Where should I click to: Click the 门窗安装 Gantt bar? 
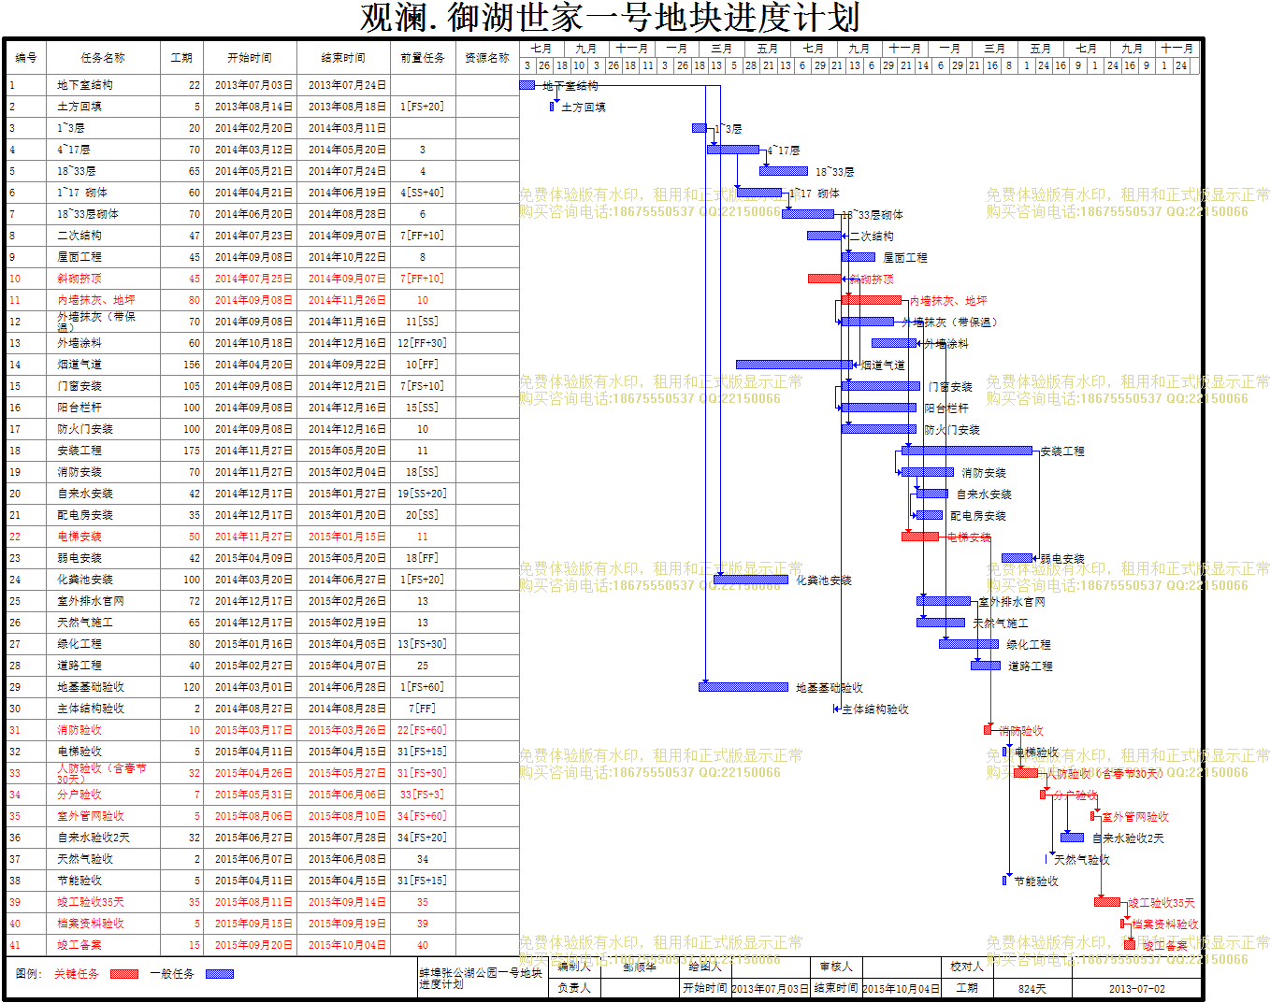click(881, 386)
